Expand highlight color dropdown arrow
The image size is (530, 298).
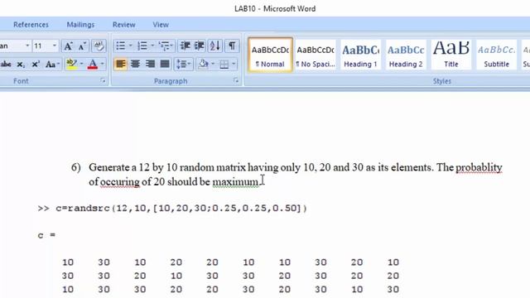(x=81, y=65)
